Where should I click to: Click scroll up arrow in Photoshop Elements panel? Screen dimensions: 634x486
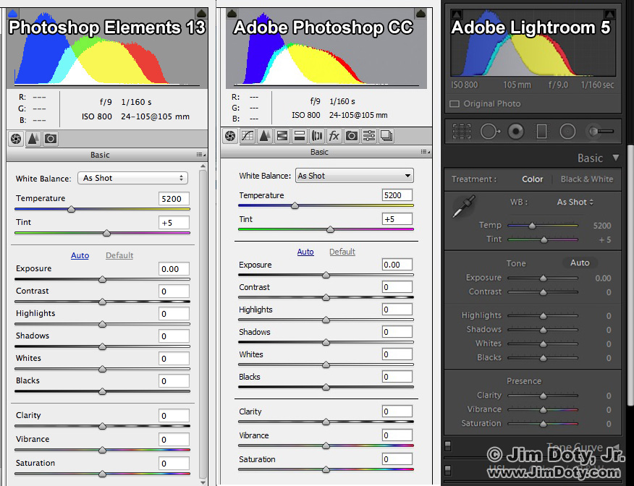203,166
